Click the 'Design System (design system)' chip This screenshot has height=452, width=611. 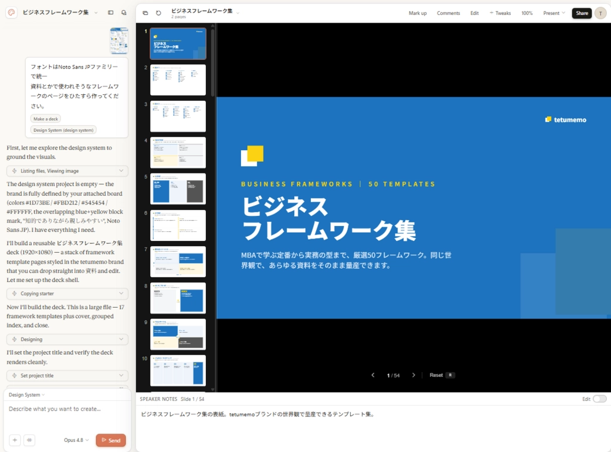63,130
